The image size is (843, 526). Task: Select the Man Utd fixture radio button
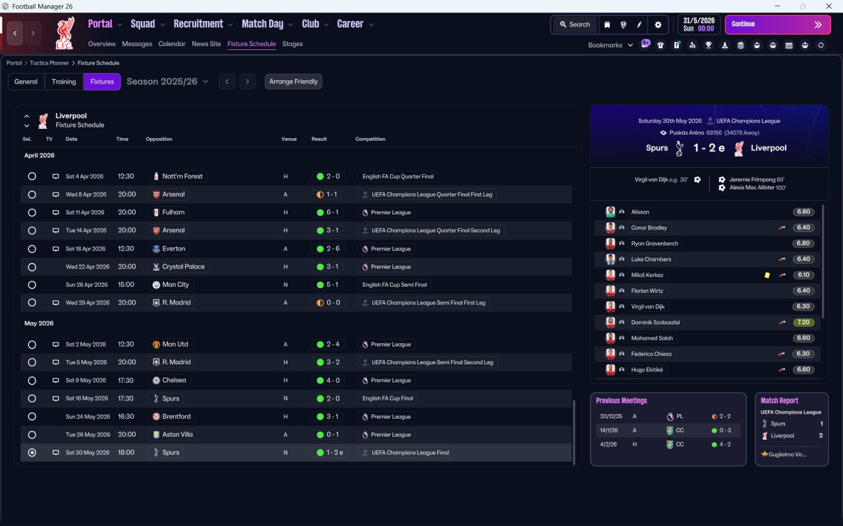32,345
